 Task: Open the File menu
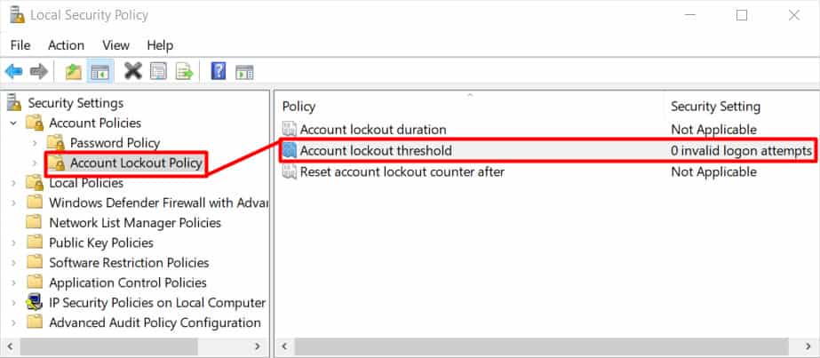pyautogui.click(x=20, y=45)
